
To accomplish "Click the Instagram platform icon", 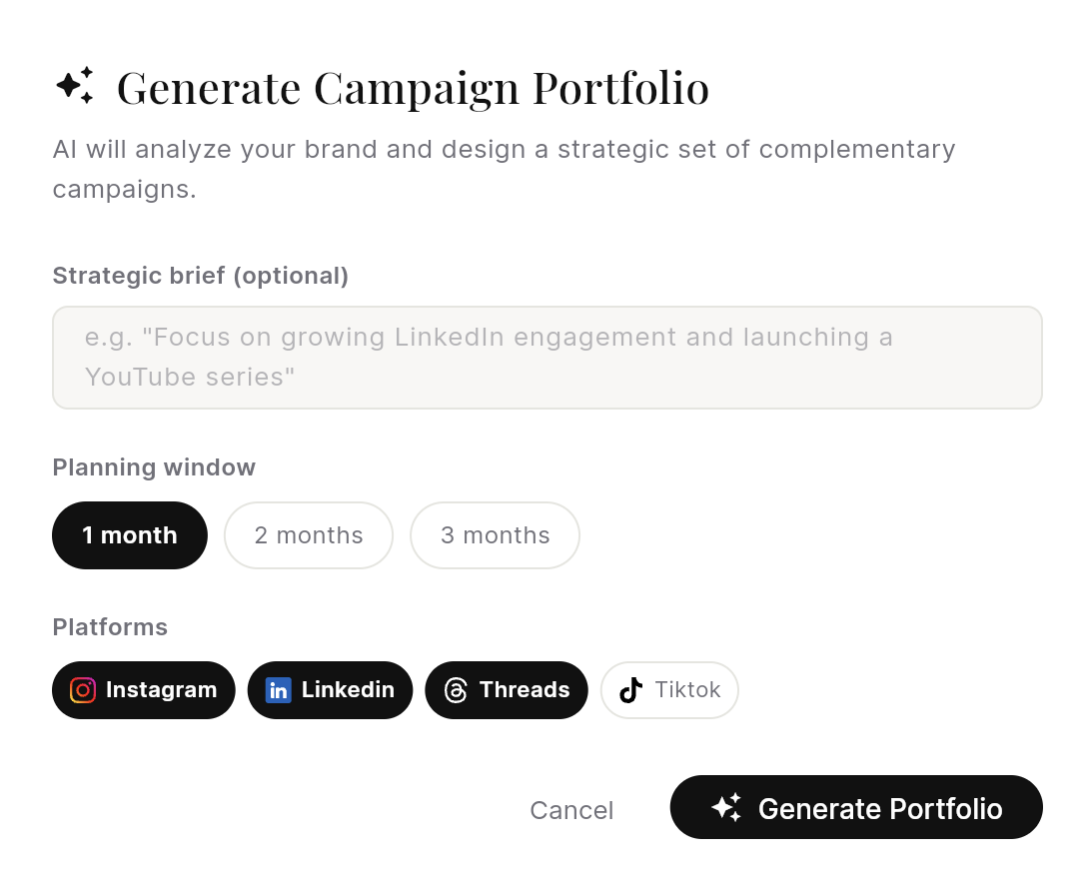I will 82,689.
